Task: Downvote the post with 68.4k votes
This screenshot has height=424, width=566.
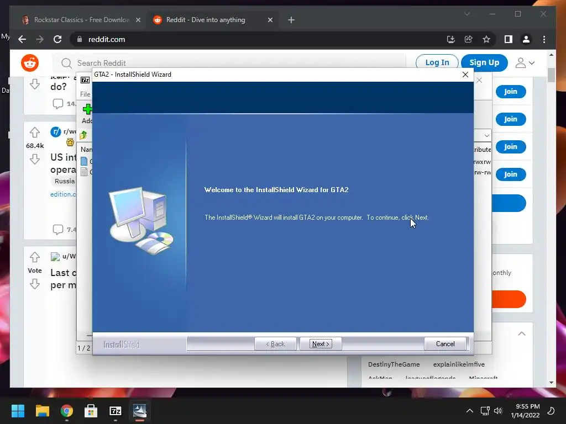Action: [35, 158]
